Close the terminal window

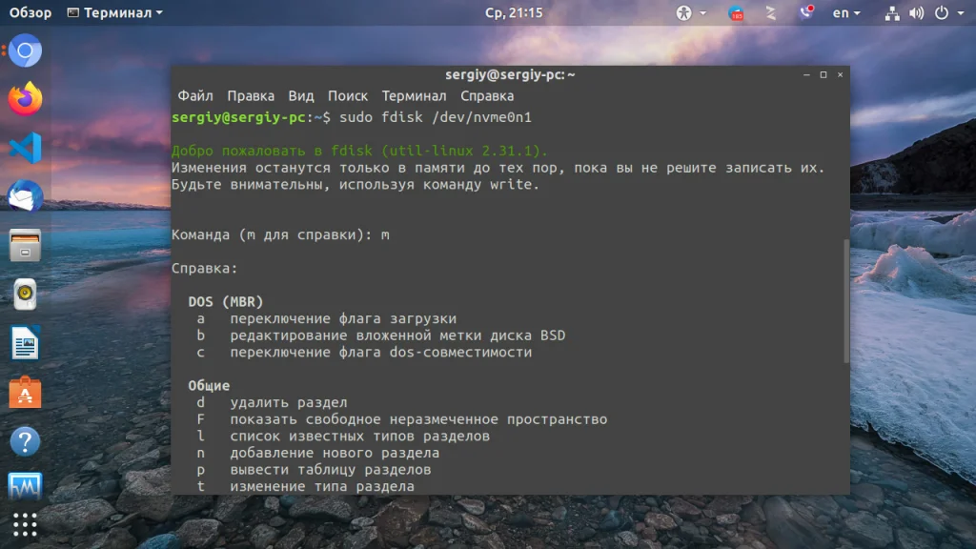pyautogui.click(x=841, y=74)
